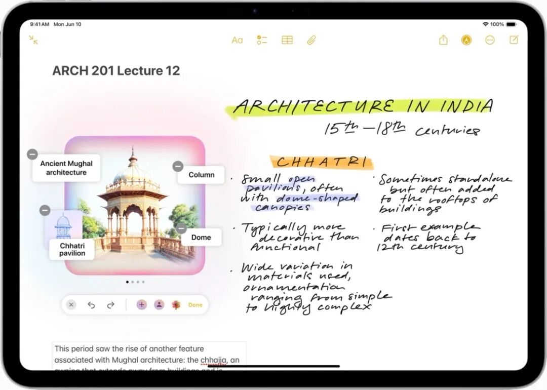The width and height of the screenshot is (547, 390).
Task: Tap the Wi-Fi status icon
Action: (485, 24)
